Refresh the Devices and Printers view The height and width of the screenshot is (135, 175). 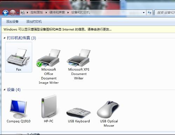pyautogui.click(x=149, y=12)
